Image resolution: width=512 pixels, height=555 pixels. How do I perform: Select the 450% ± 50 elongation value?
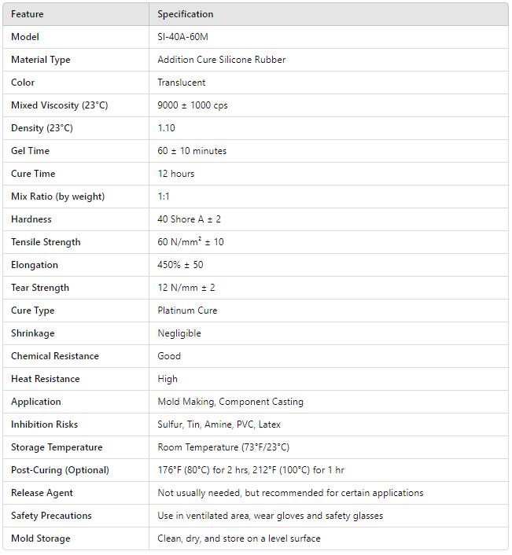[x=180, y=265]
